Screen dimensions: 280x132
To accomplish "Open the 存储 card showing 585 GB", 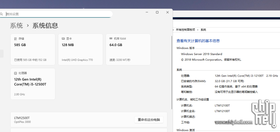I will [x=33, y=49].
